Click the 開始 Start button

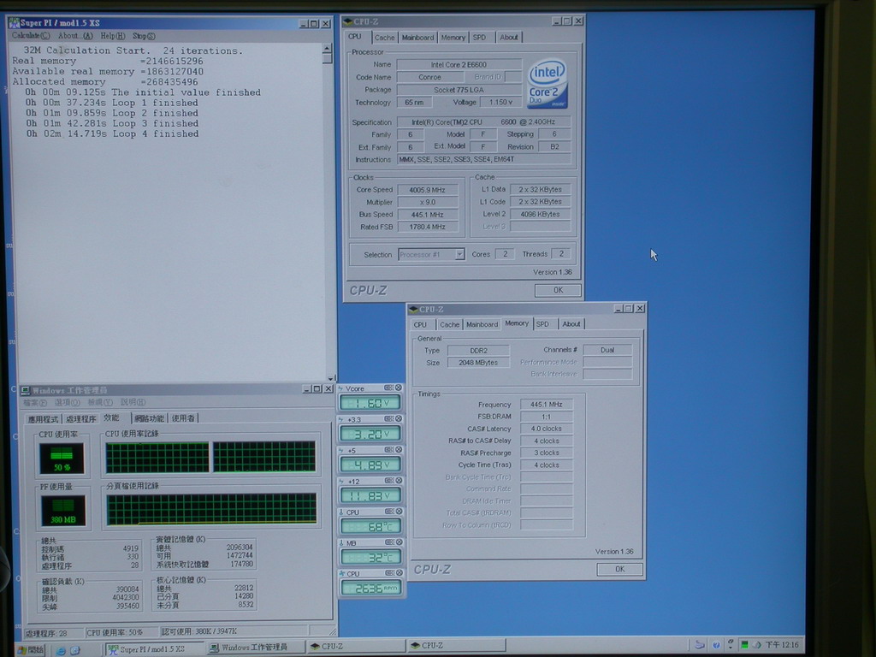click(30, 649)
